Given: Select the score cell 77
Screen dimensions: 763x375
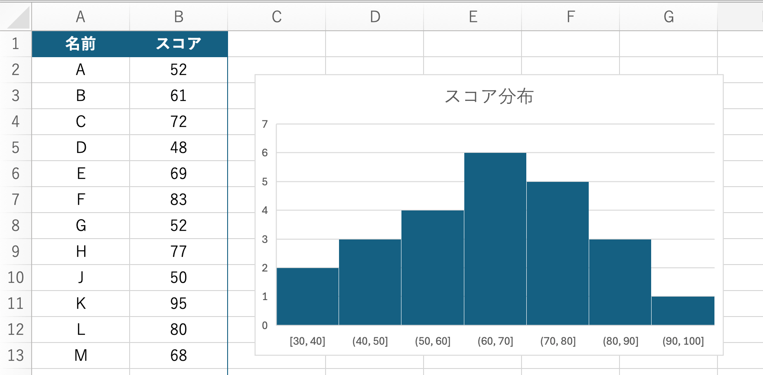Looking at the screenshot, I should click(x=179, y=252).
